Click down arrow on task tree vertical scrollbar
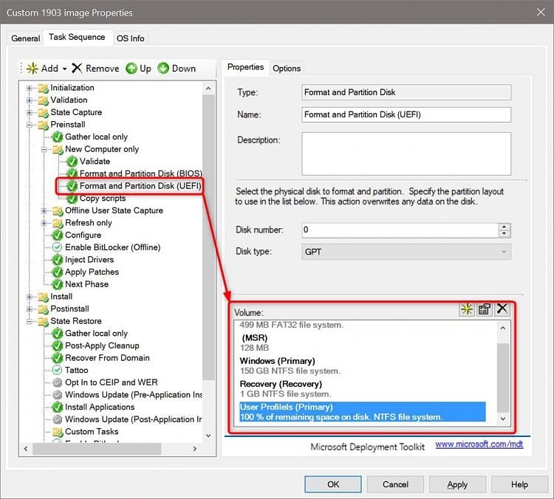The width and height of the screenshot is (554, 499). click(208, 436)
